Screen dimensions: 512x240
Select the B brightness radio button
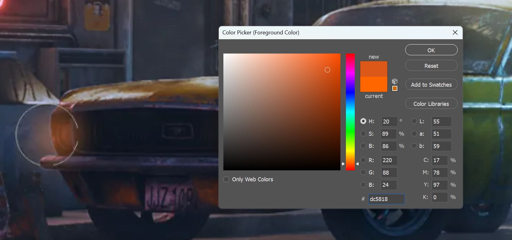[363, 146]
